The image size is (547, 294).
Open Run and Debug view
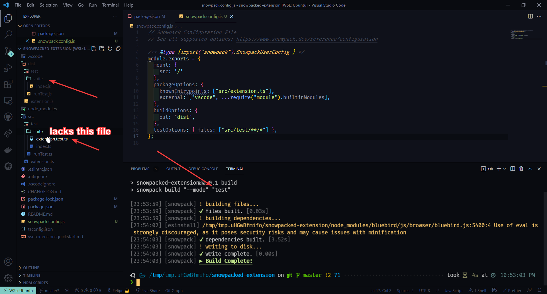[8, 68]
